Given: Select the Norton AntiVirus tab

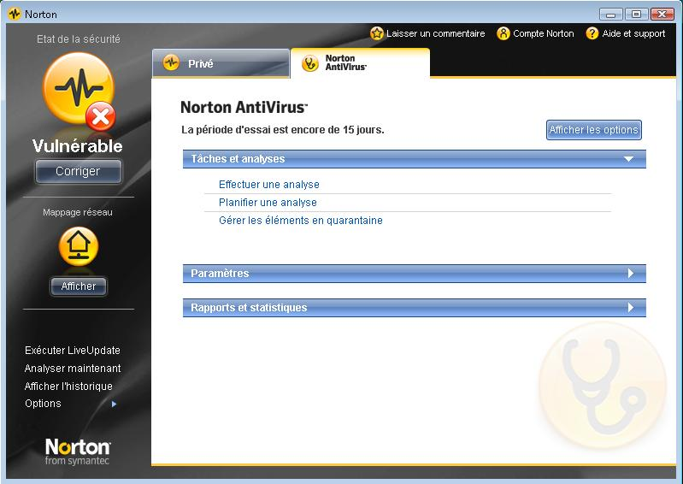Looking at the screenshot, I should pos(359,63).
